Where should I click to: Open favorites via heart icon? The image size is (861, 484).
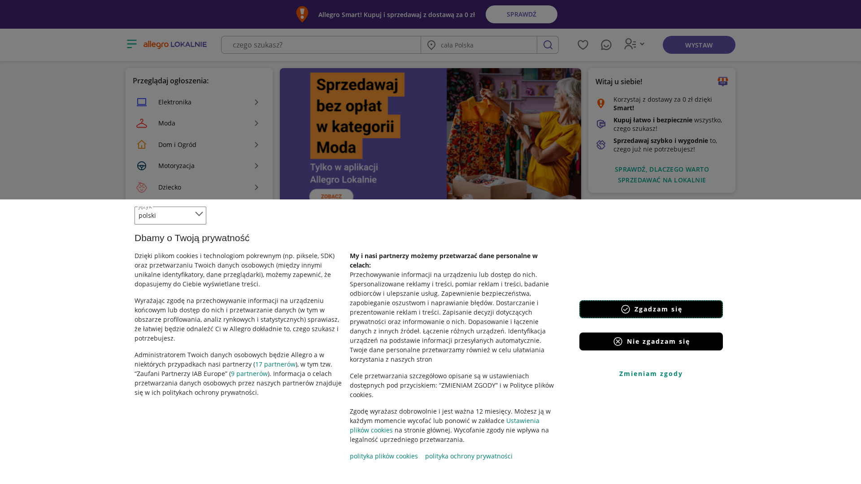point(583,45)
